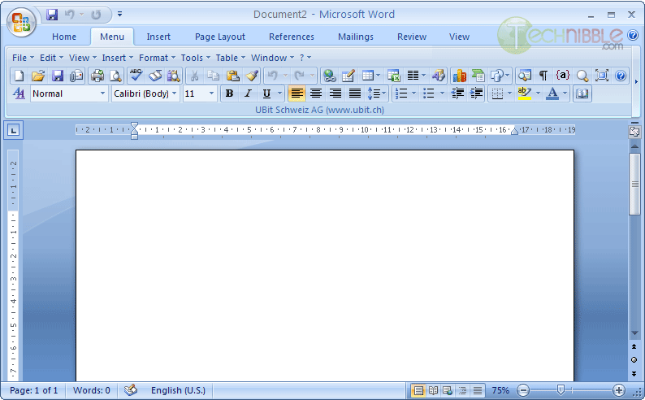
Task: Toggle Align Text Left
Action: coord(297,93)
